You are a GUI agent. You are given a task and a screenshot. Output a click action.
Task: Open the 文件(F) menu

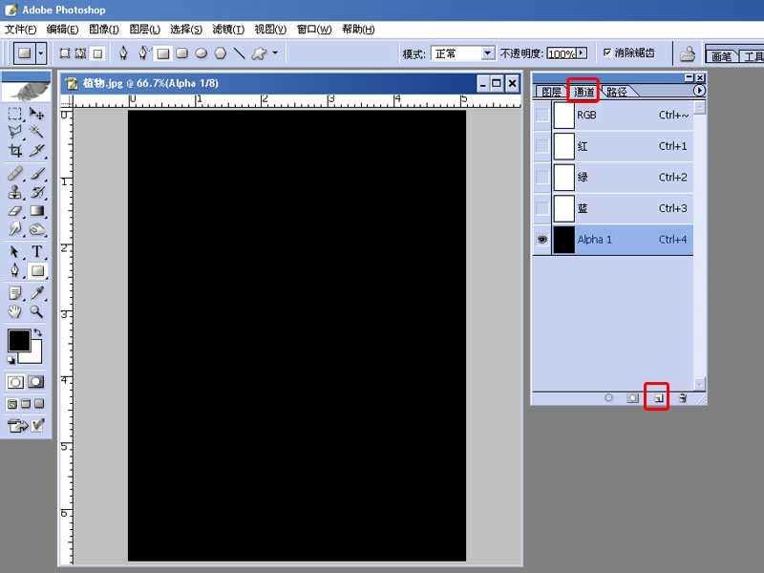coord(20,30)
